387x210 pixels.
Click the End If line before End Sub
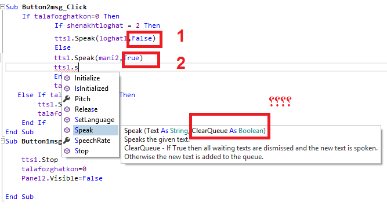pyautogui.click(x=34, y=123)
